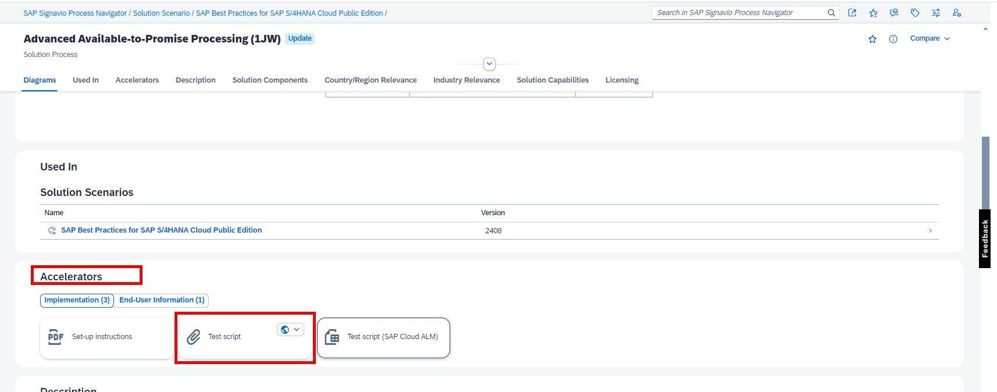The width and height of the screenshot is (997, 392).
Task: Open the Solution Capabilities tab
Action: pyautogui.click(x=553, y=80)
